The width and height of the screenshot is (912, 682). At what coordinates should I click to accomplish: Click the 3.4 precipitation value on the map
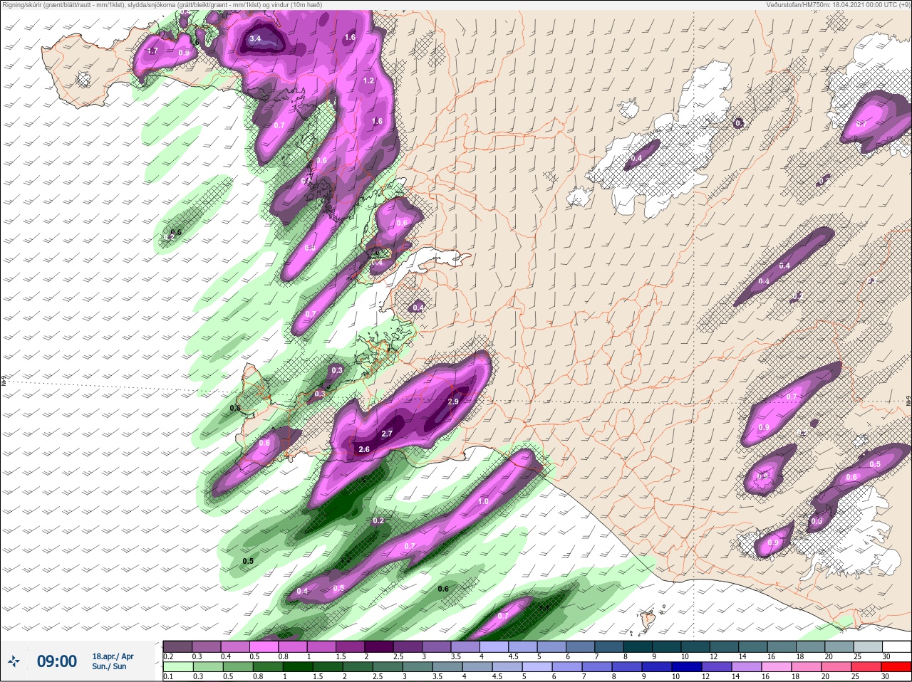[255, 38]
